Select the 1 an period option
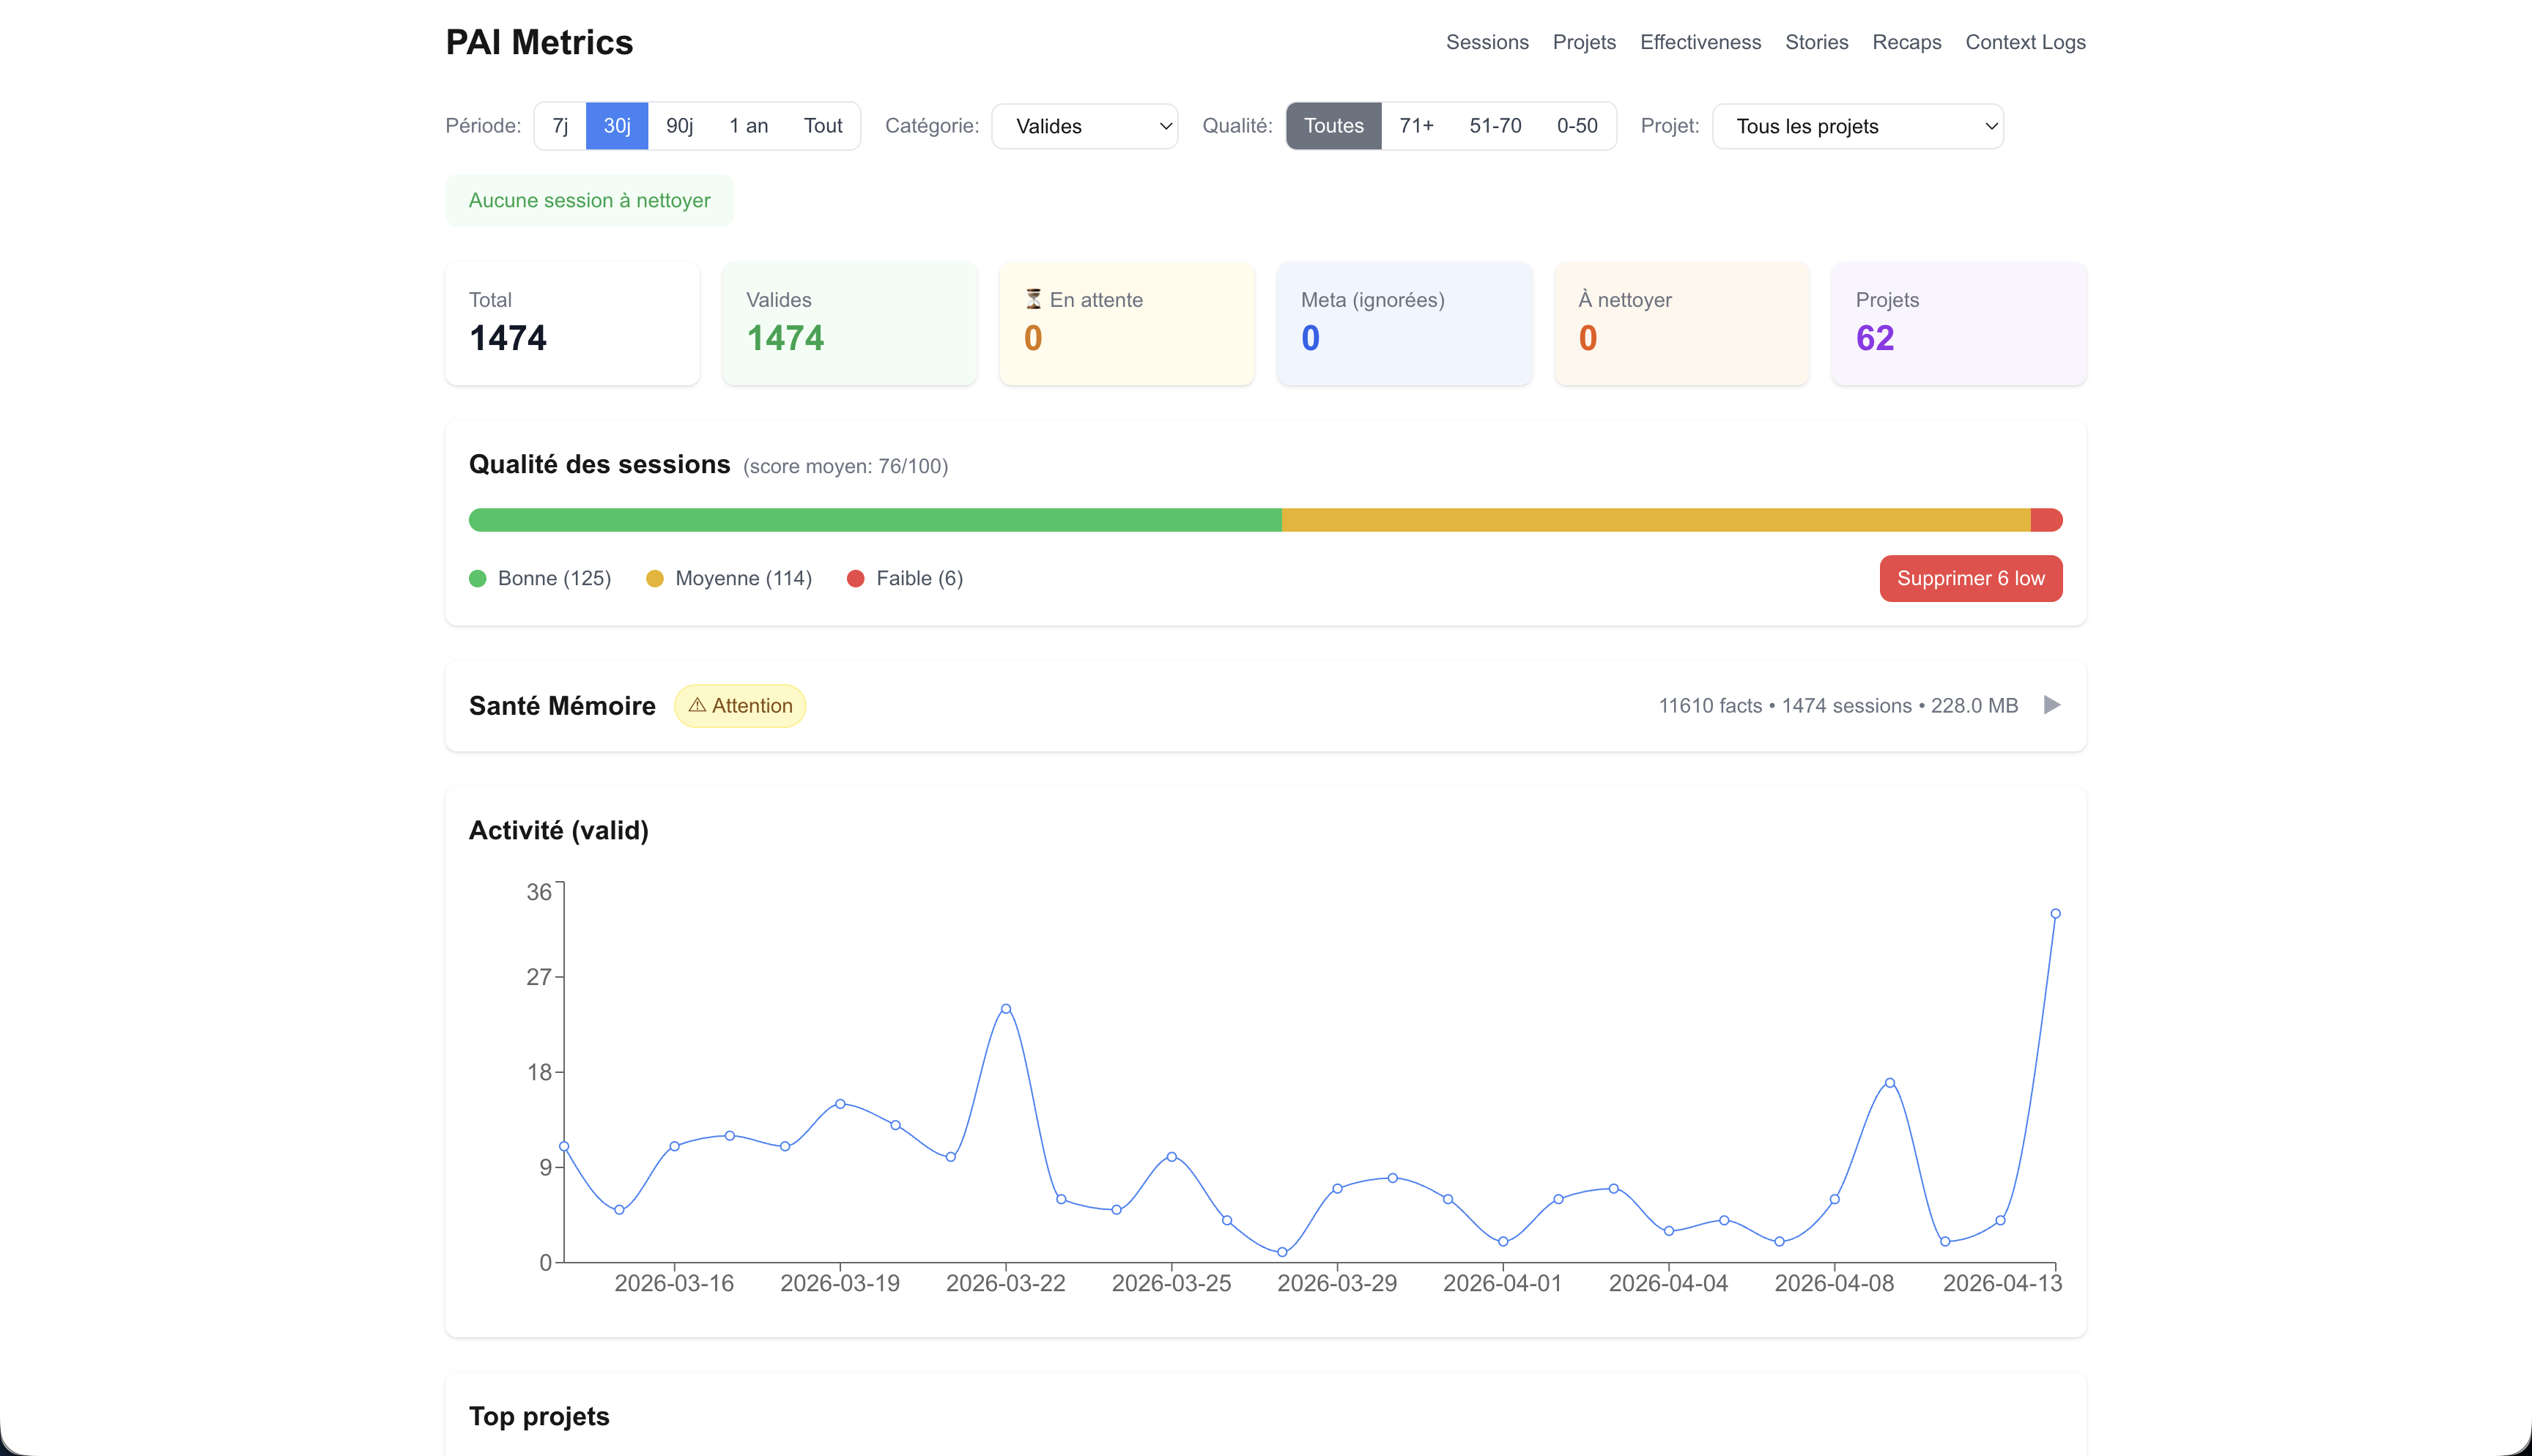 [748, 126]
